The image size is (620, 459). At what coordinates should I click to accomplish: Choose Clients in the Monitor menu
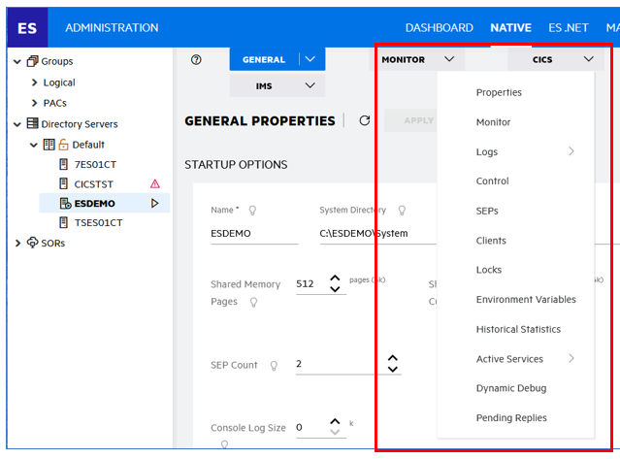[x=491, y=241]
